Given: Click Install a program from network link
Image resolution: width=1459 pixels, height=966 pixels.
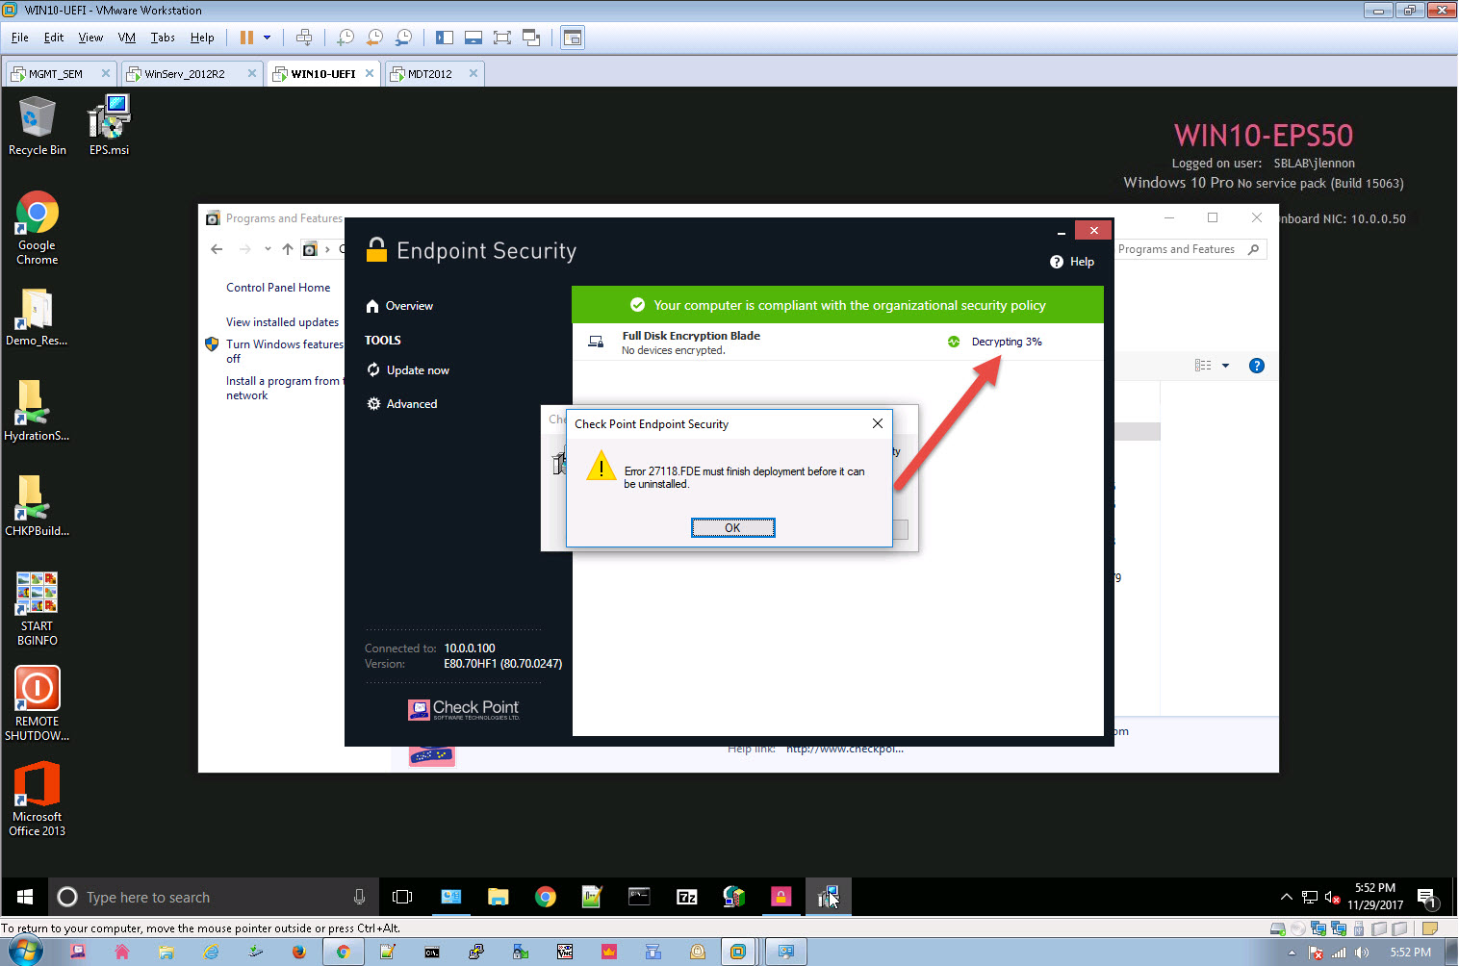Looking at the screenshot, I should tap(284, 388).
